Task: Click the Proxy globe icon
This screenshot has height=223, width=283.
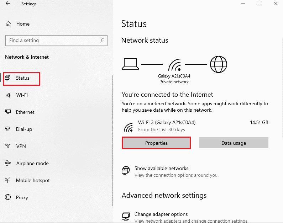Action: click(x=8, y=197)
